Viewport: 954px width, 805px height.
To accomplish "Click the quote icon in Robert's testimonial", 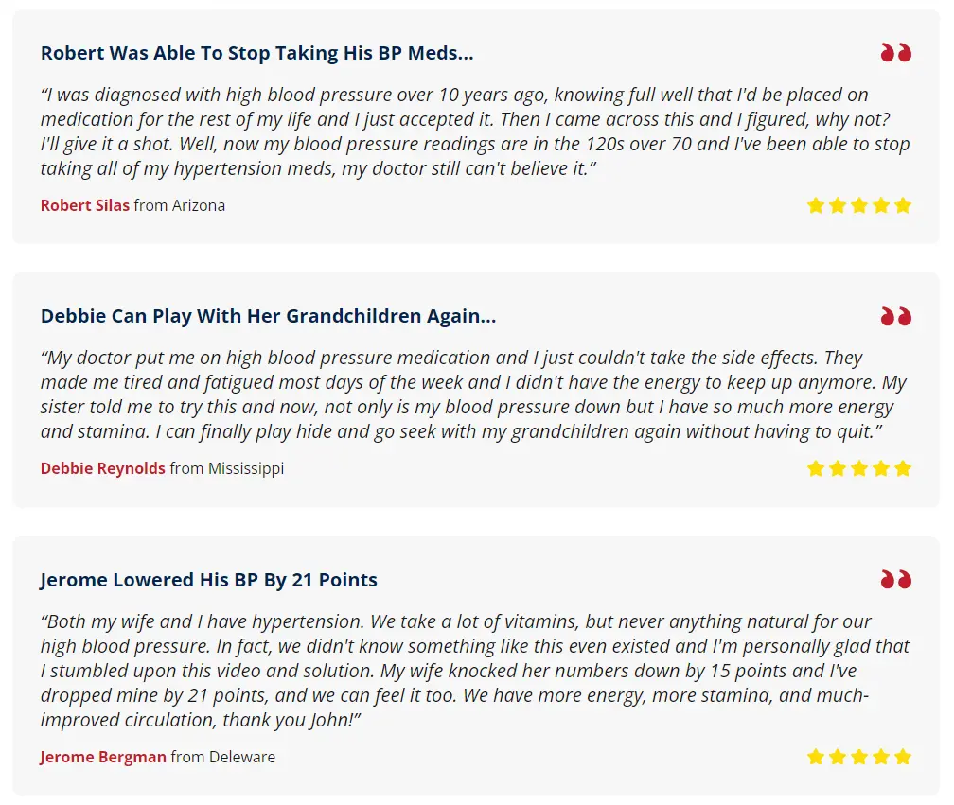I will click(x=895, y=53).
